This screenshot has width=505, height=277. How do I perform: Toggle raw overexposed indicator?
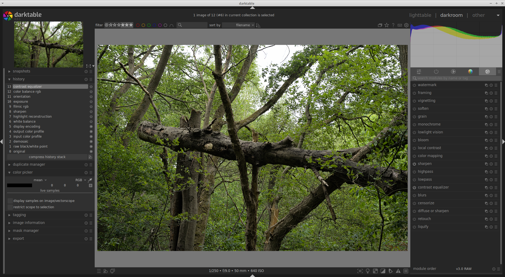pos(375,271)
